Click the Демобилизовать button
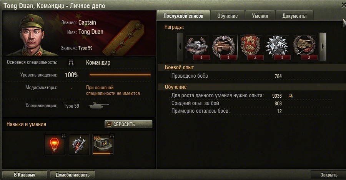 coord(73,175)
